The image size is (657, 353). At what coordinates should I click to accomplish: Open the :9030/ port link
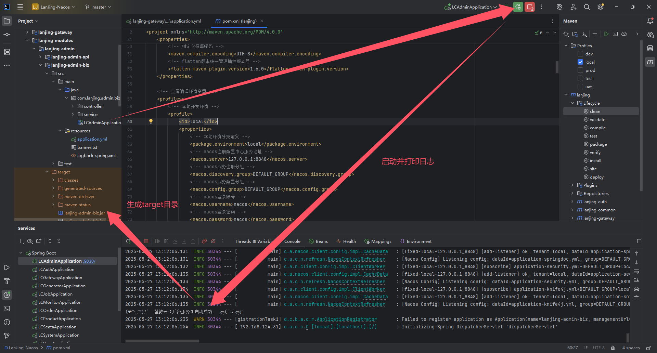pyautogui.click(x=89, y=261)
